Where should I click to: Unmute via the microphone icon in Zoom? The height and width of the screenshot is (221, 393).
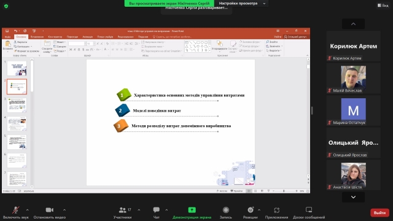(16, 210)
